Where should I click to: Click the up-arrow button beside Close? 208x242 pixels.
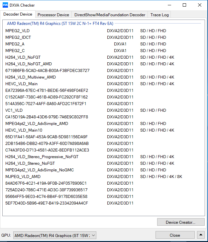click(x=201, y=235)
